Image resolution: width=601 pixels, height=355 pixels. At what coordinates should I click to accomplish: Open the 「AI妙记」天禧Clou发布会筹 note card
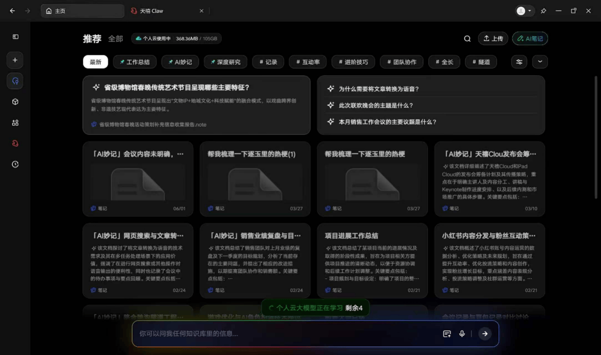coord(489,179)
